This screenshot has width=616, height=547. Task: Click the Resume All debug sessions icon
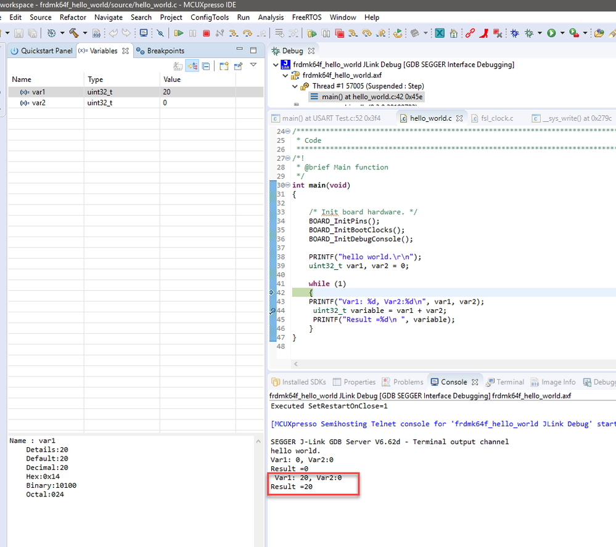312,33
